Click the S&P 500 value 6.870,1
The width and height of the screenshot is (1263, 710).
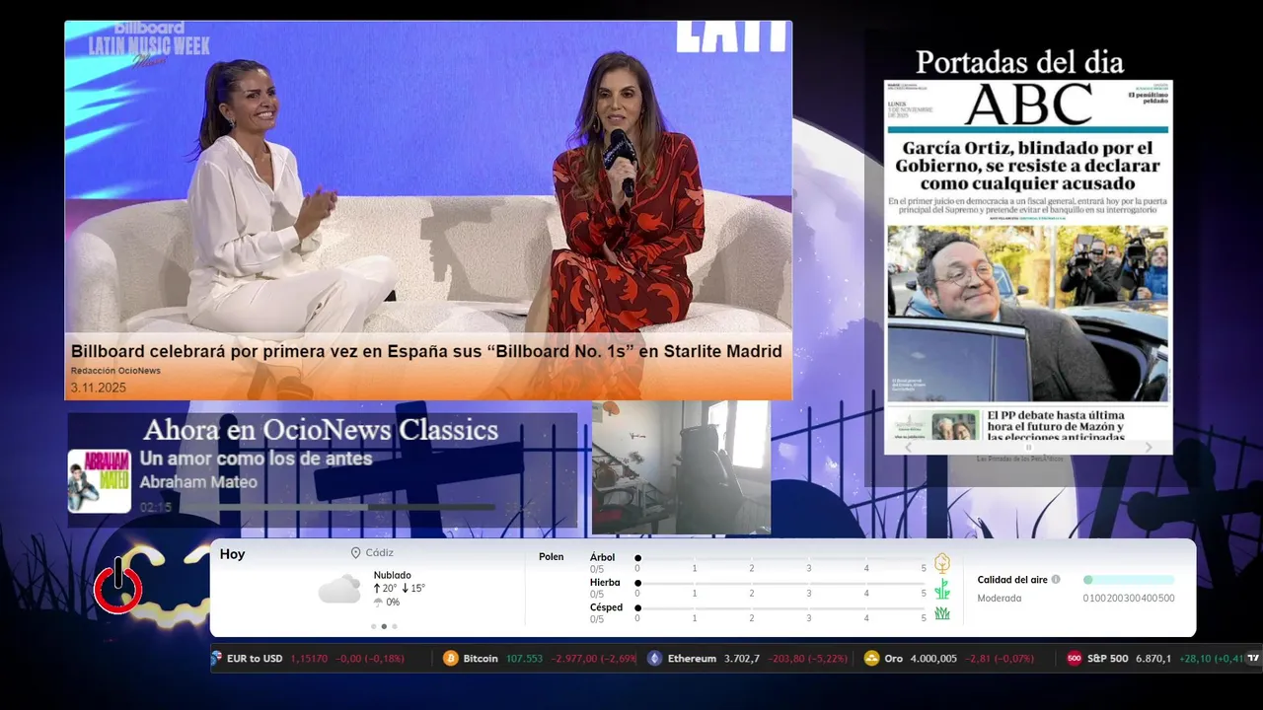click(x=1153, y=659)
